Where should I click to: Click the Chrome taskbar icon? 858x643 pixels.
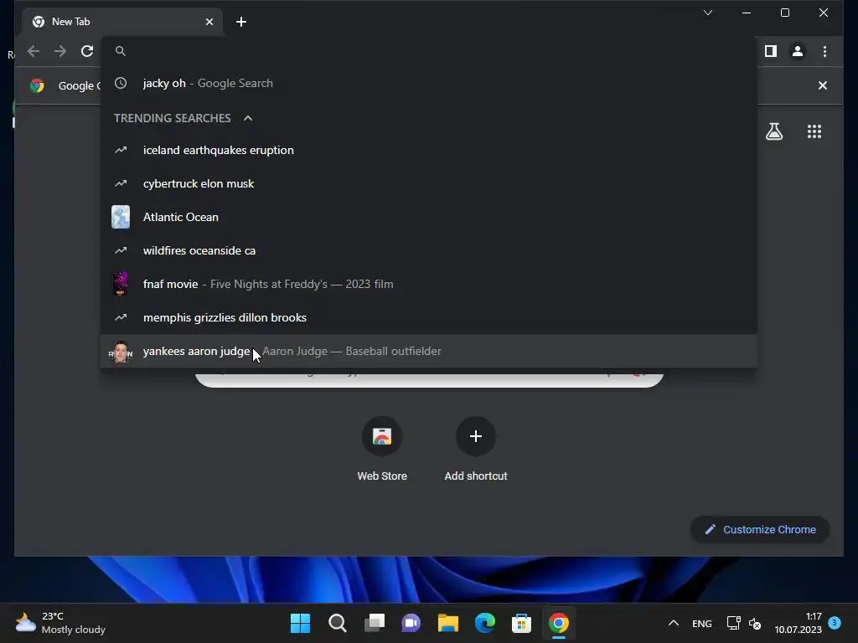click(x=559, y=623)
